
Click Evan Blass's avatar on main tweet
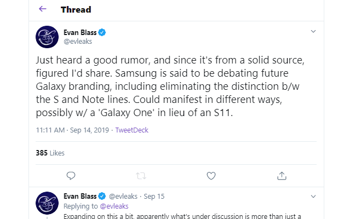tap(47, 37)
